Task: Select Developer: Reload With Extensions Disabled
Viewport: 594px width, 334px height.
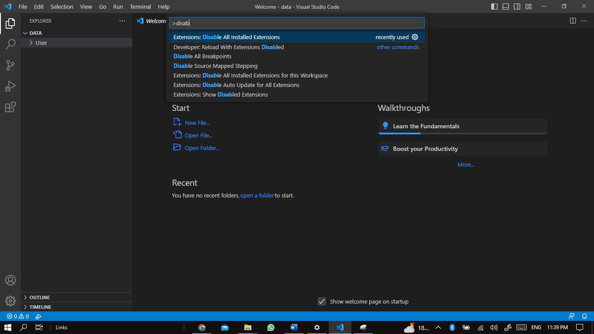Action: 297,47
